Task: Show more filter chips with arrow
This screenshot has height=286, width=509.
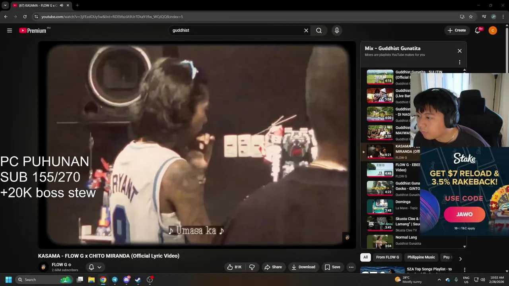Action: pos(460,259)
